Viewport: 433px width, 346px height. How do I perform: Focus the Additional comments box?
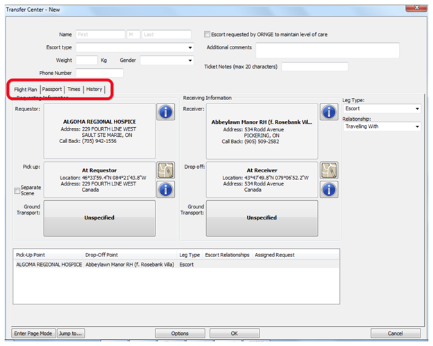(x=328, y=50)
